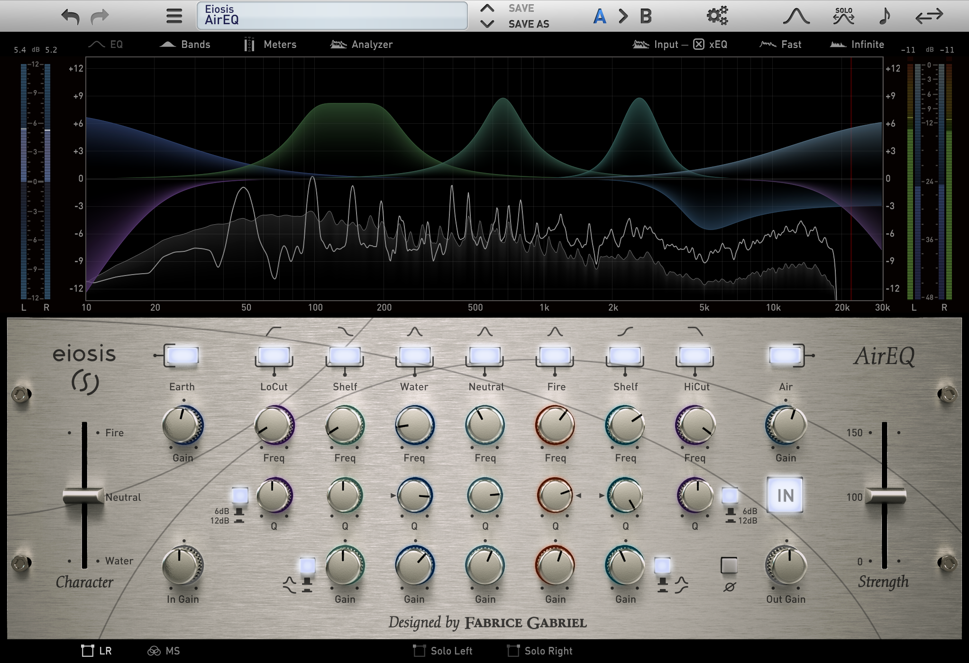Open the Eiosis AirEQ preset field

click(332, 16)
